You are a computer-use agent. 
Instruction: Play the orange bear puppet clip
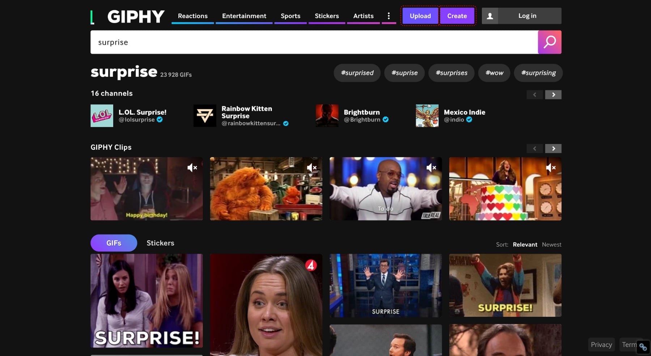point(266,189)
